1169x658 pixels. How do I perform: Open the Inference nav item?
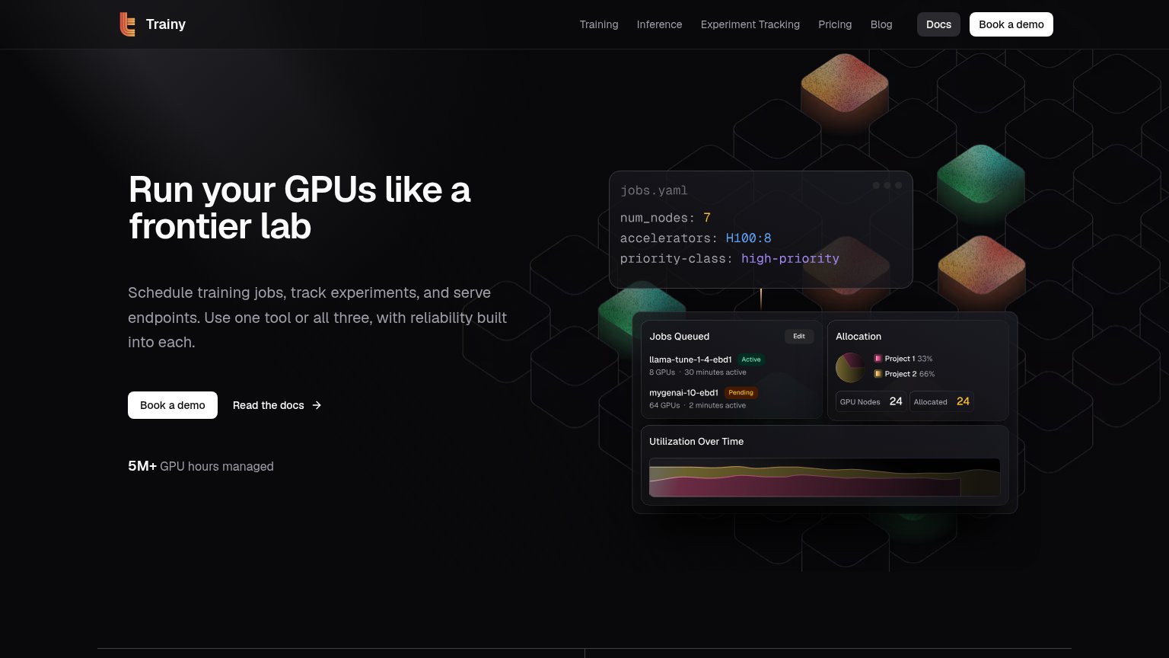pos(659,24)
